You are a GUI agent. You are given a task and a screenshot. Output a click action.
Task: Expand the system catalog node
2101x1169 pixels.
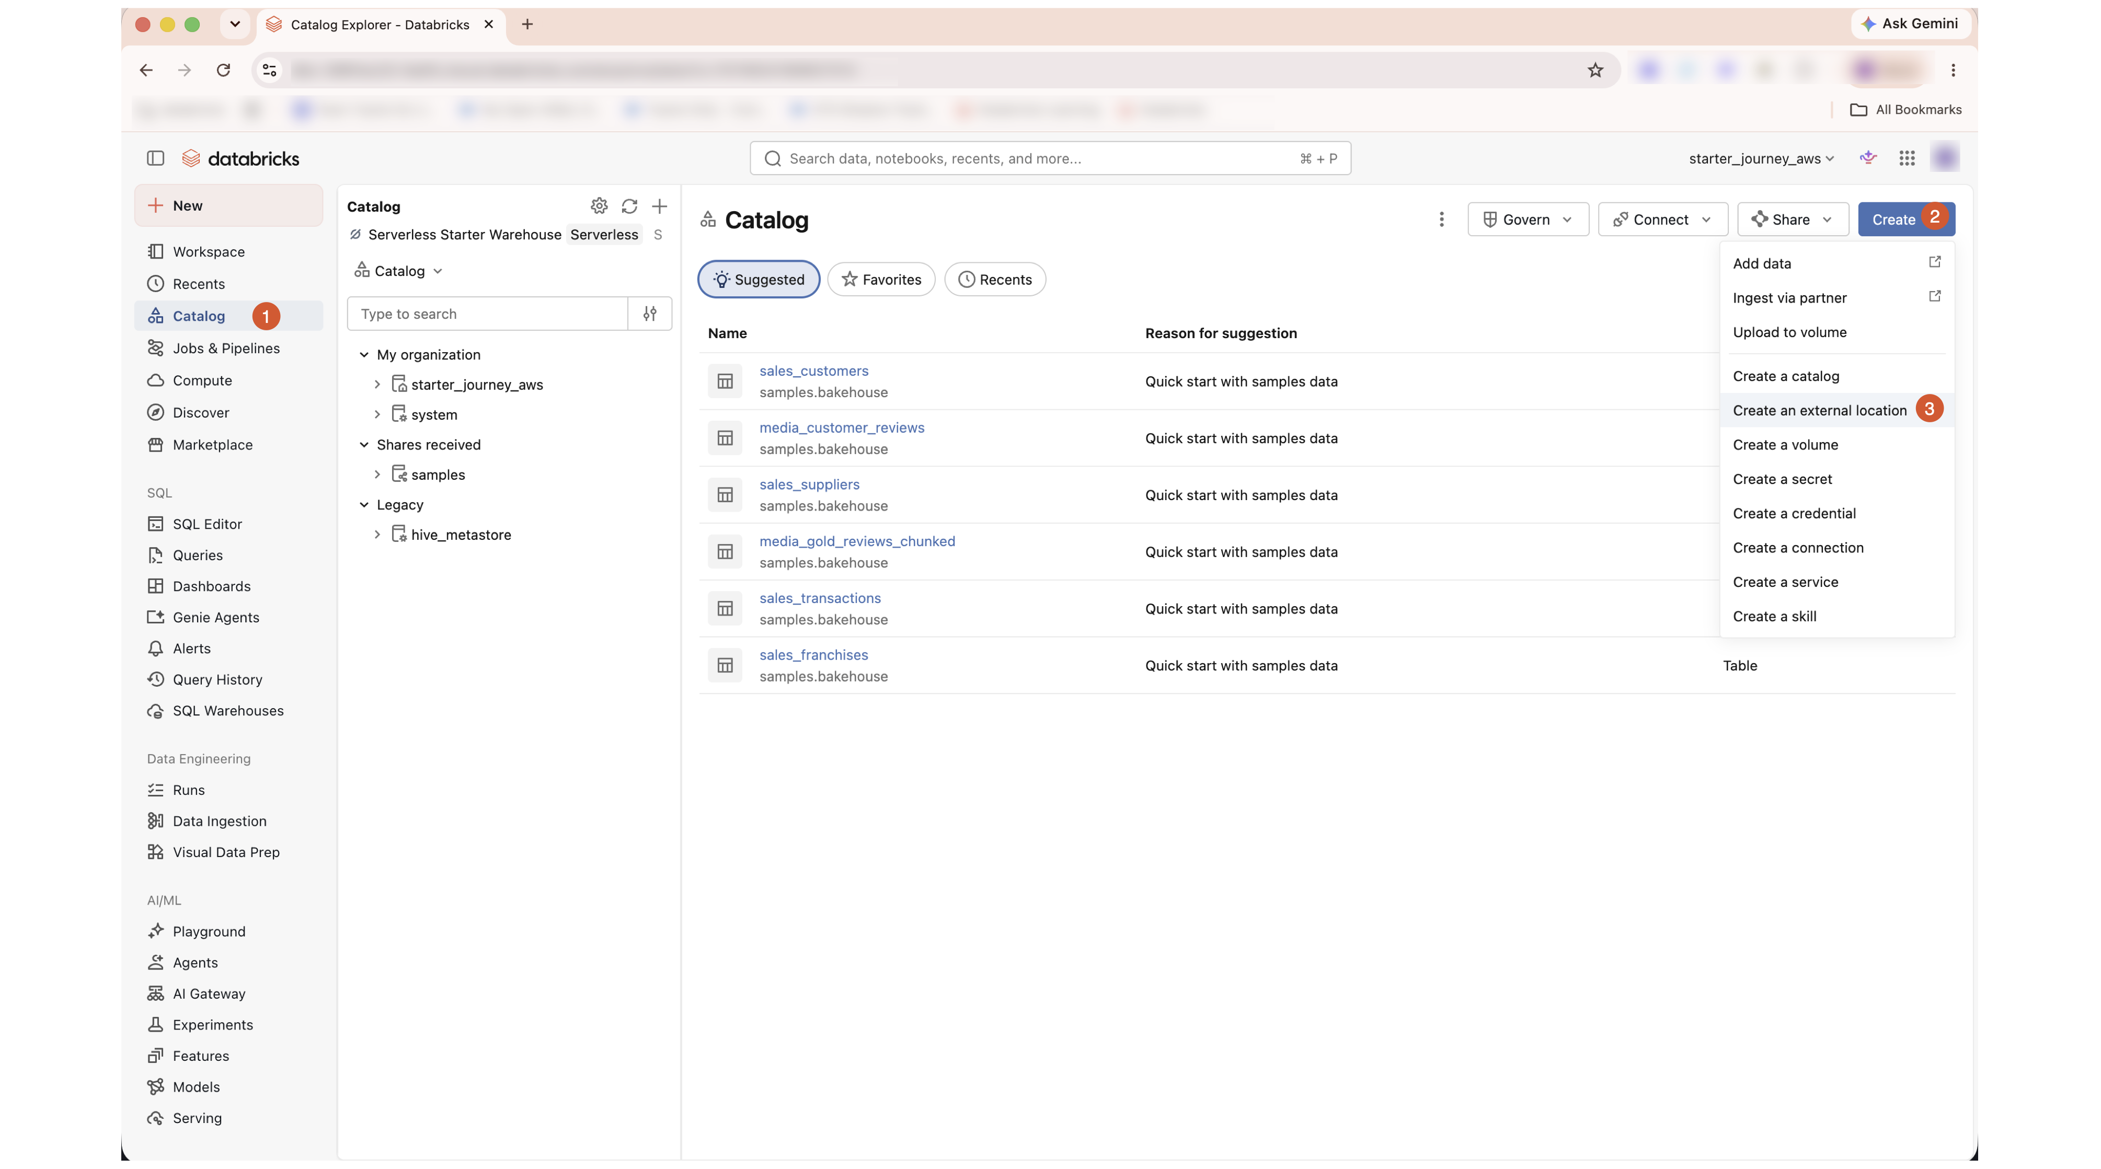click(377, 415)
